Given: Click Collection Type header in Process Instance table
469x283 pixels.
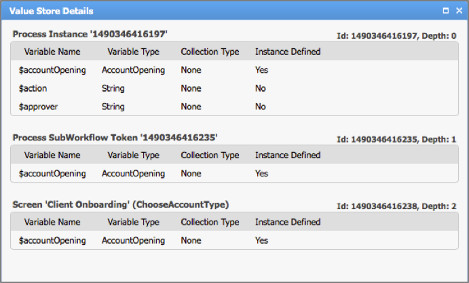Looking at the screenshot, I should (x=210, y=52).
